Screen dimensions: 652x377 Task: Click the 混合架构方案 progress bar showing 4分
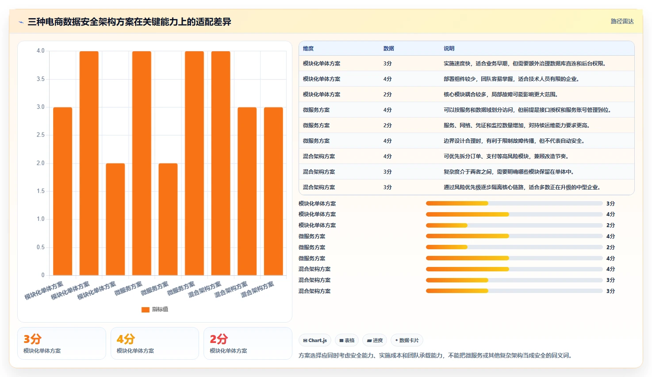[x=514, y=269]
